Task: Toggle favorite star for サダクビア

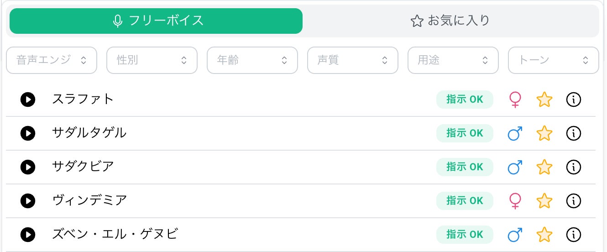Action: (x=544, y=167)
